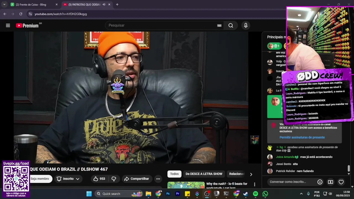Screen dimensions: 354x199
Task: View site information icon in address bar
Action: coord(30,14)
